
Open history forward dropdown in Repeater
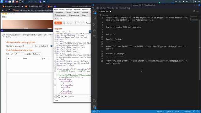click(84, 23)
